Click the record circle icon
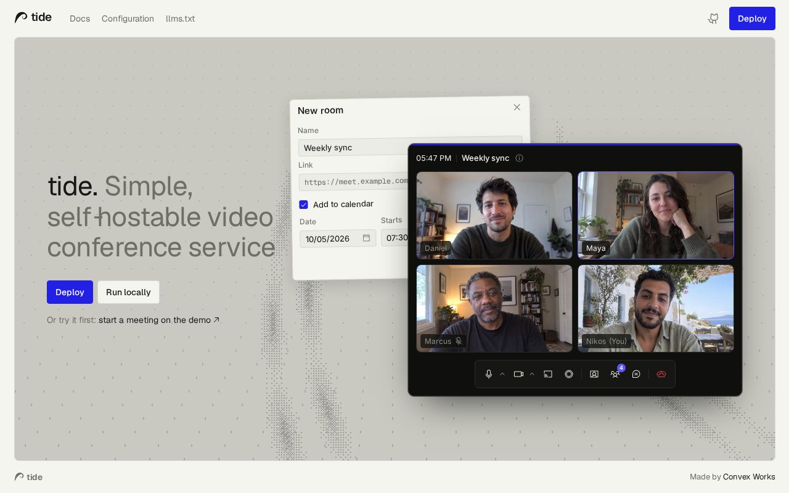The image size is (789, 493). pos(569,374)
